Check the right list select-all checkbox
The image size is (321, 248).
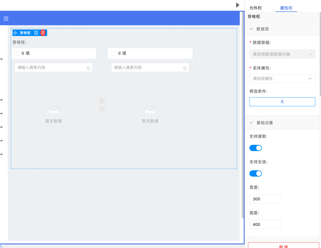(x=114, y=54)
